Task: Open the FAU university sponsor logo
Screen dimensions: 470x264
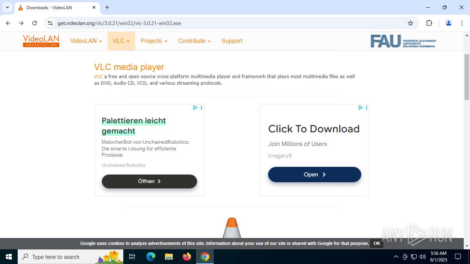Action: pos(403,41)
